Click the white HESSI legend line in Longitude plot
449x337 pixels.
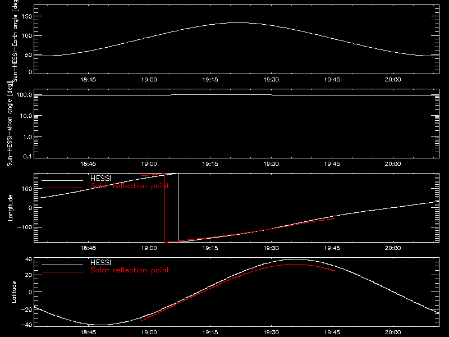pyautogui.click(x=62, y=180)
